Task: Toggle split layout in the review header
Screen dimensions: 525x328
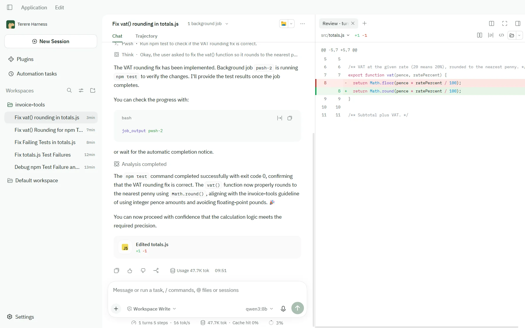Action: click(x=491, y=24)
